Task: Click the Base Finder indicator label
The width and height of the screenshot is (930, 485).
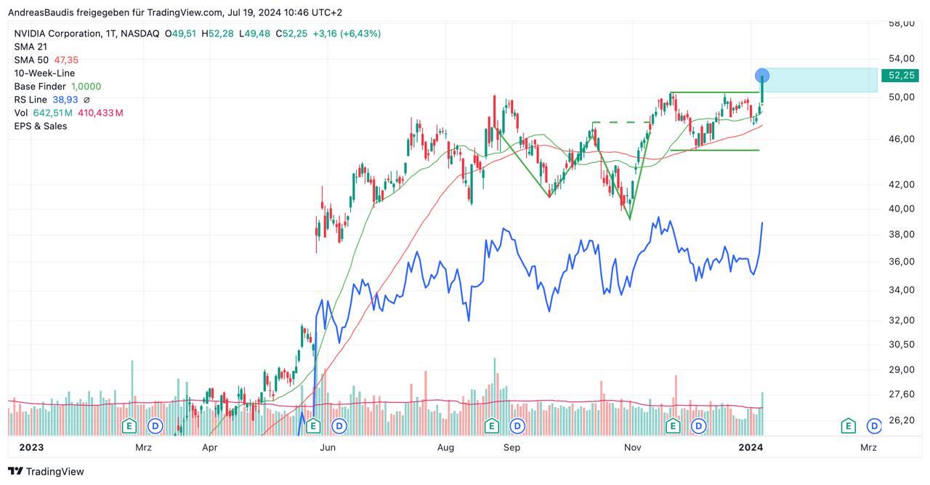Action: click(x=40, y=86)
